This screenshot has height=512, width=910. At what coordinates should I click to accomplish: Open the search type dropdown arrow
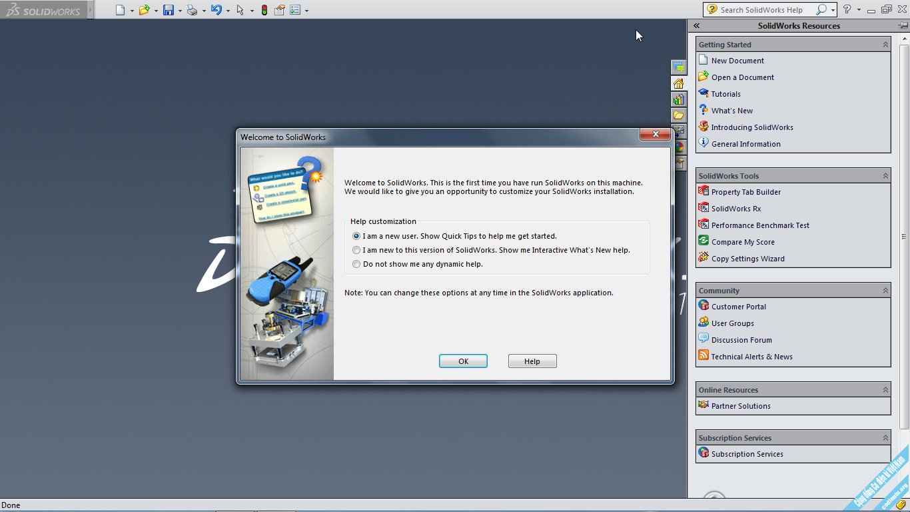[833, 10]
